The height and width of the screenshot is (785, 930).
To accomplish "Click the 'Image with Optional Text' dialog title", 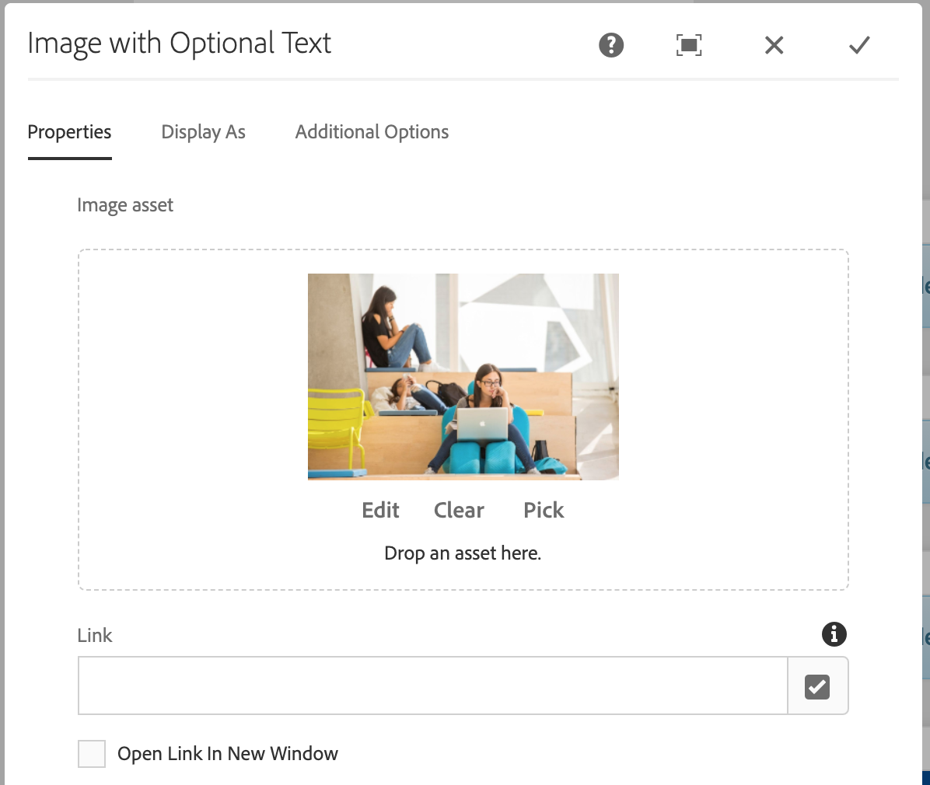I will click(x=180, y=44).
